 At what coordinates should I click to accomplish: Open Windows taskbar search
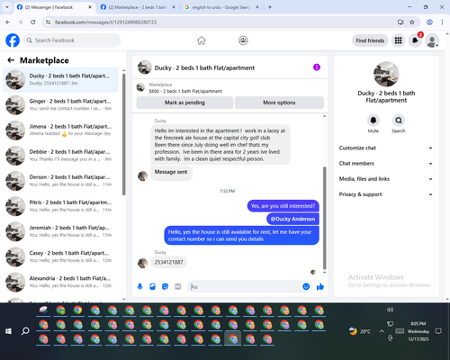25,331
